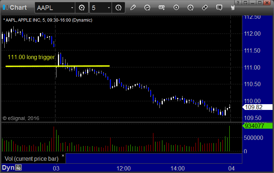274x173 pixels.
Task: Open the time template clock menu
Action: (x=118, y=8)
